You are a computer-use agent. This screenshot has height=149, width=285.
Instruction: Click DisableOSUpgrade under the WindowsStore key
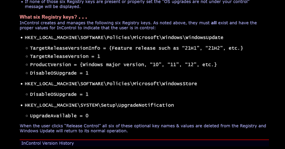tap(59, 94)
